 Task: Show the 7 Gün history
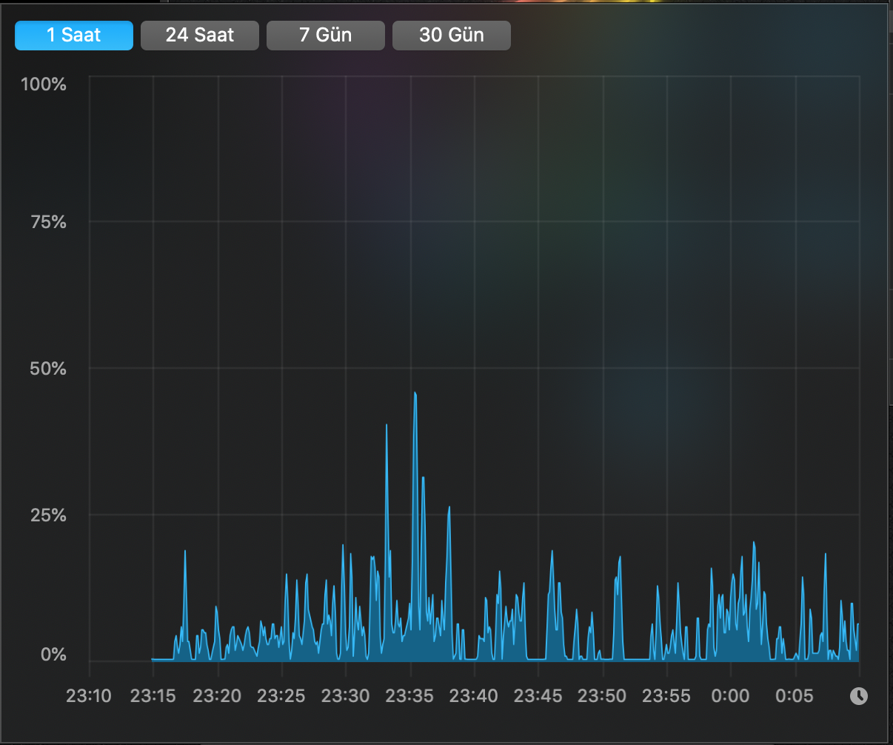tap(326, 35)
